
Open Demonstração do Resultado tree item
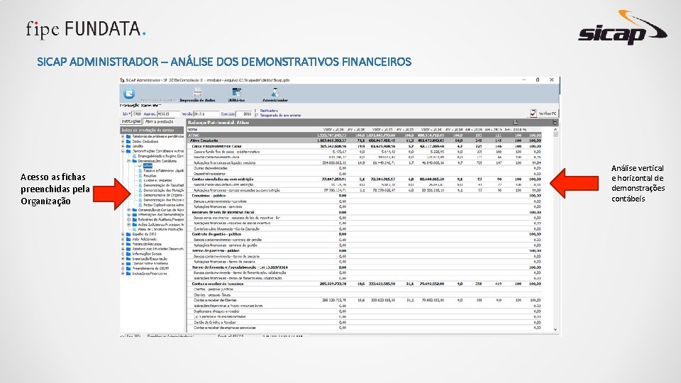point(164,185)
